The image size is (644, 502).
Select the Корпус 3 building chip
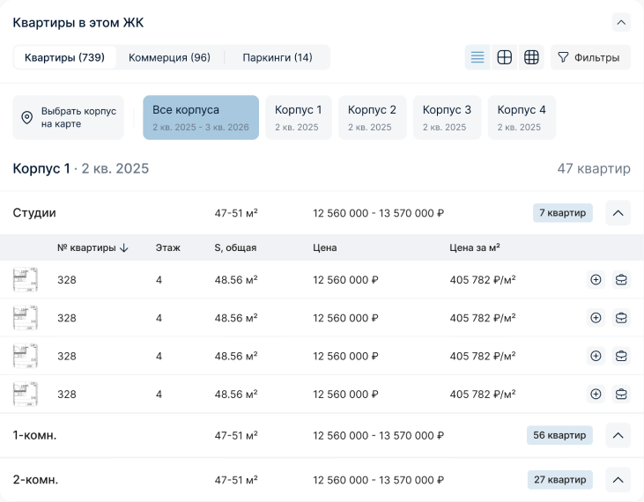pyautogui.click(x=447, y=118)
